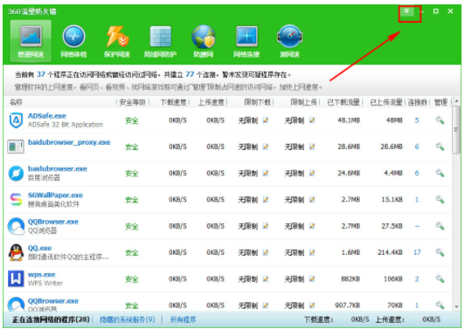Sort by the 名称 column header

(16, 102)
